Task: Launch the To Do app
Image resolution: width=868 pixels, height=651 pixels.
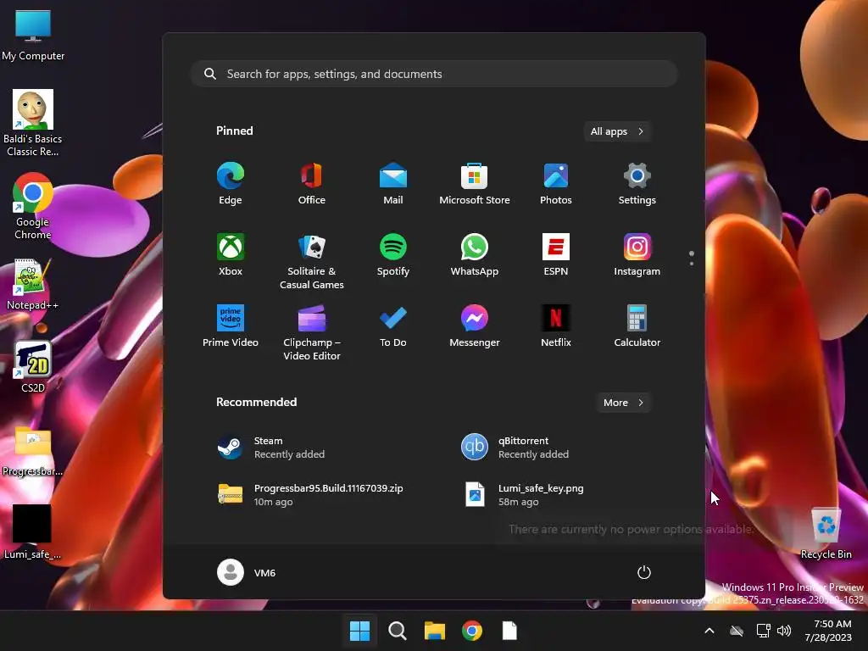Action: [x=393, y=326]
